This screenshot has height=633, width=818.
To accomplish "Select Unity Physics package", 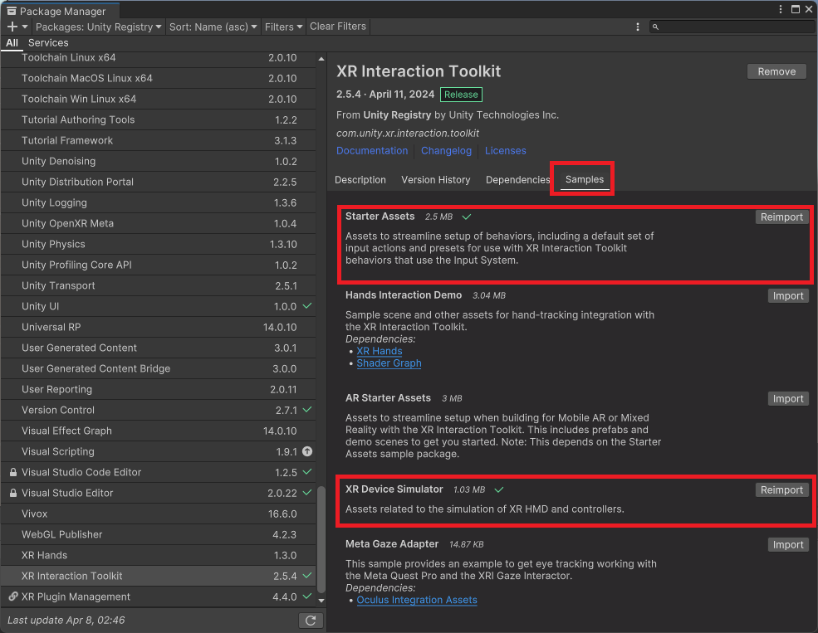I will pos(158,245).
